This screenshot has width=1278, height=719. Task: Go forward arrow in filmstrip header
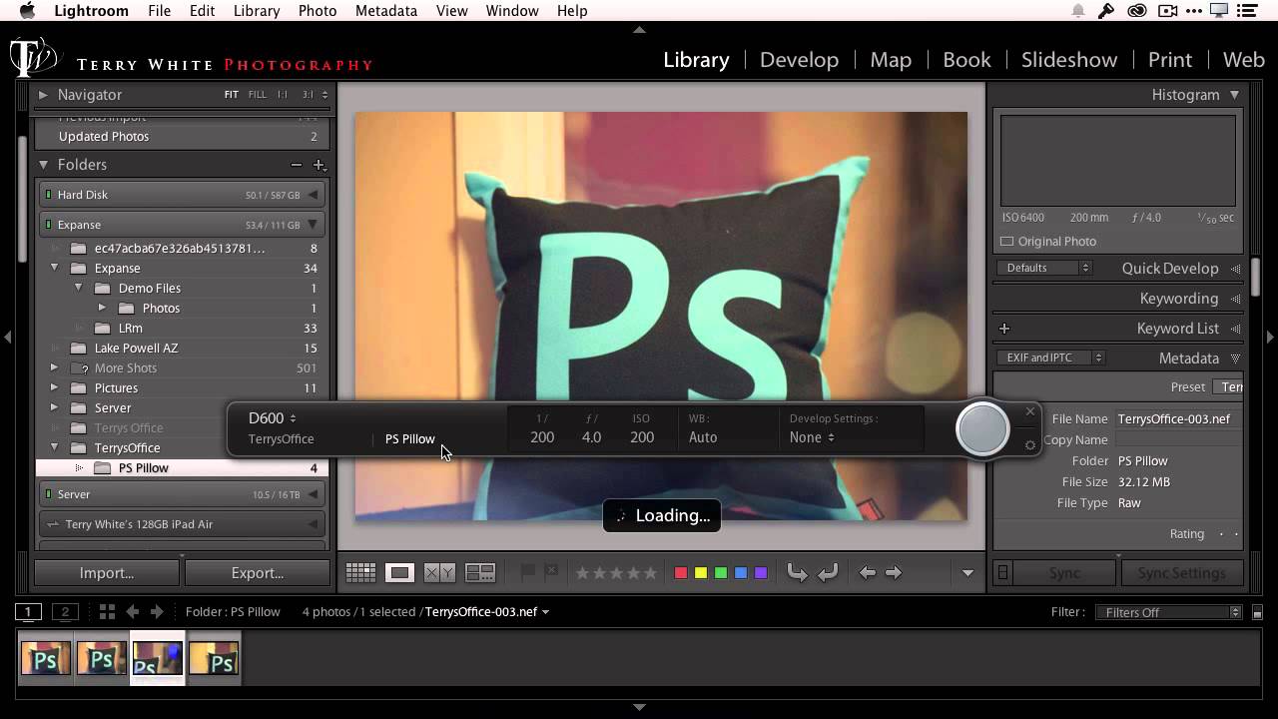(x=157, y=612)
